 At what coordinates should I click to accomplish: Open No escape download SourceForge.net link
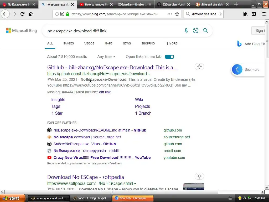[x=87, y=137]
